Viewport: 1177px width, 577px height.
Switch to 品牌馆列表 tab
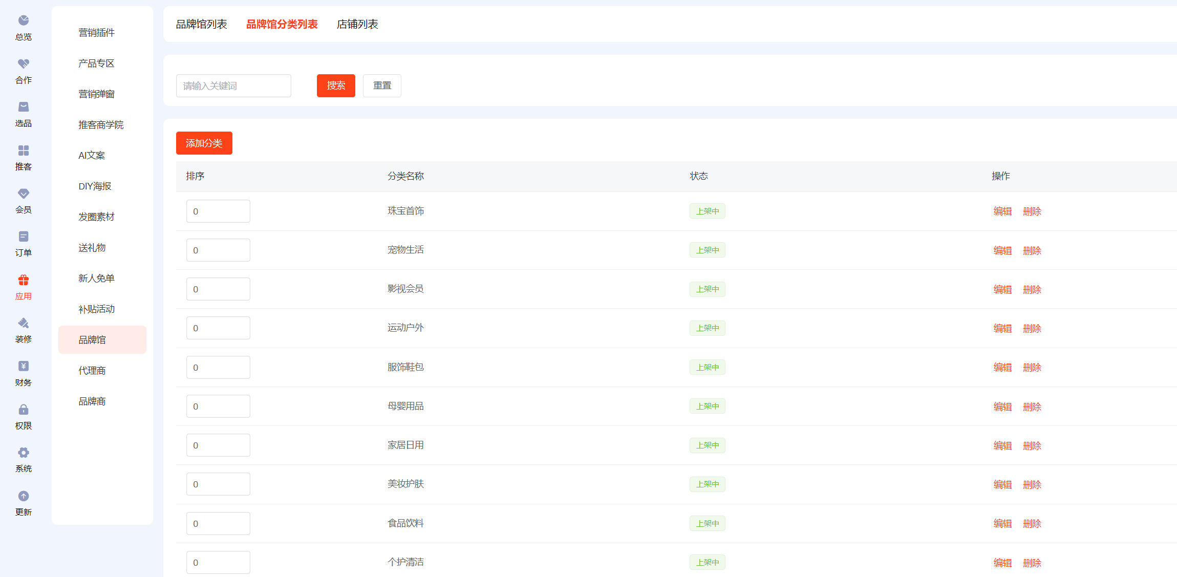pos(201,24)
